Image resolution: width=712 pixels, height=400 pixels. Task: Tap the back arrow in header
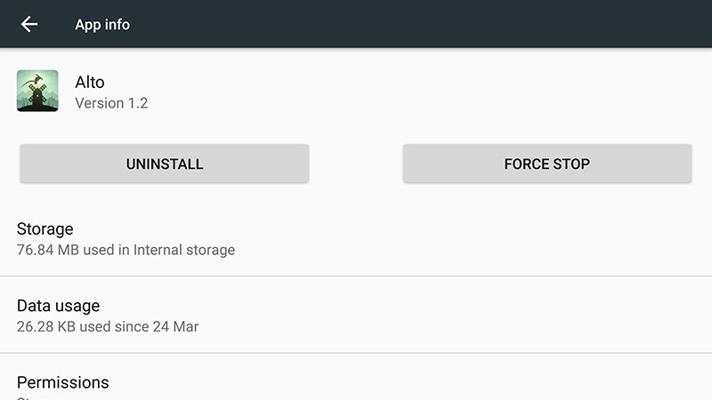click(x=29, y=24)
